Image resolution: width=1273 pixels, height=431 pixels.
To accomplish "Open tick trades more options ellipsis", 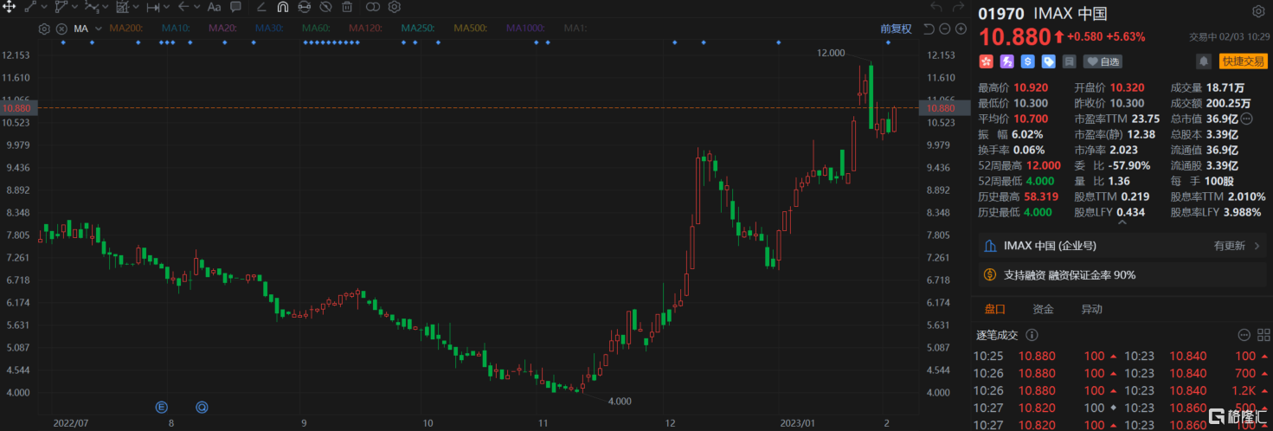I will coord(1244,335).
